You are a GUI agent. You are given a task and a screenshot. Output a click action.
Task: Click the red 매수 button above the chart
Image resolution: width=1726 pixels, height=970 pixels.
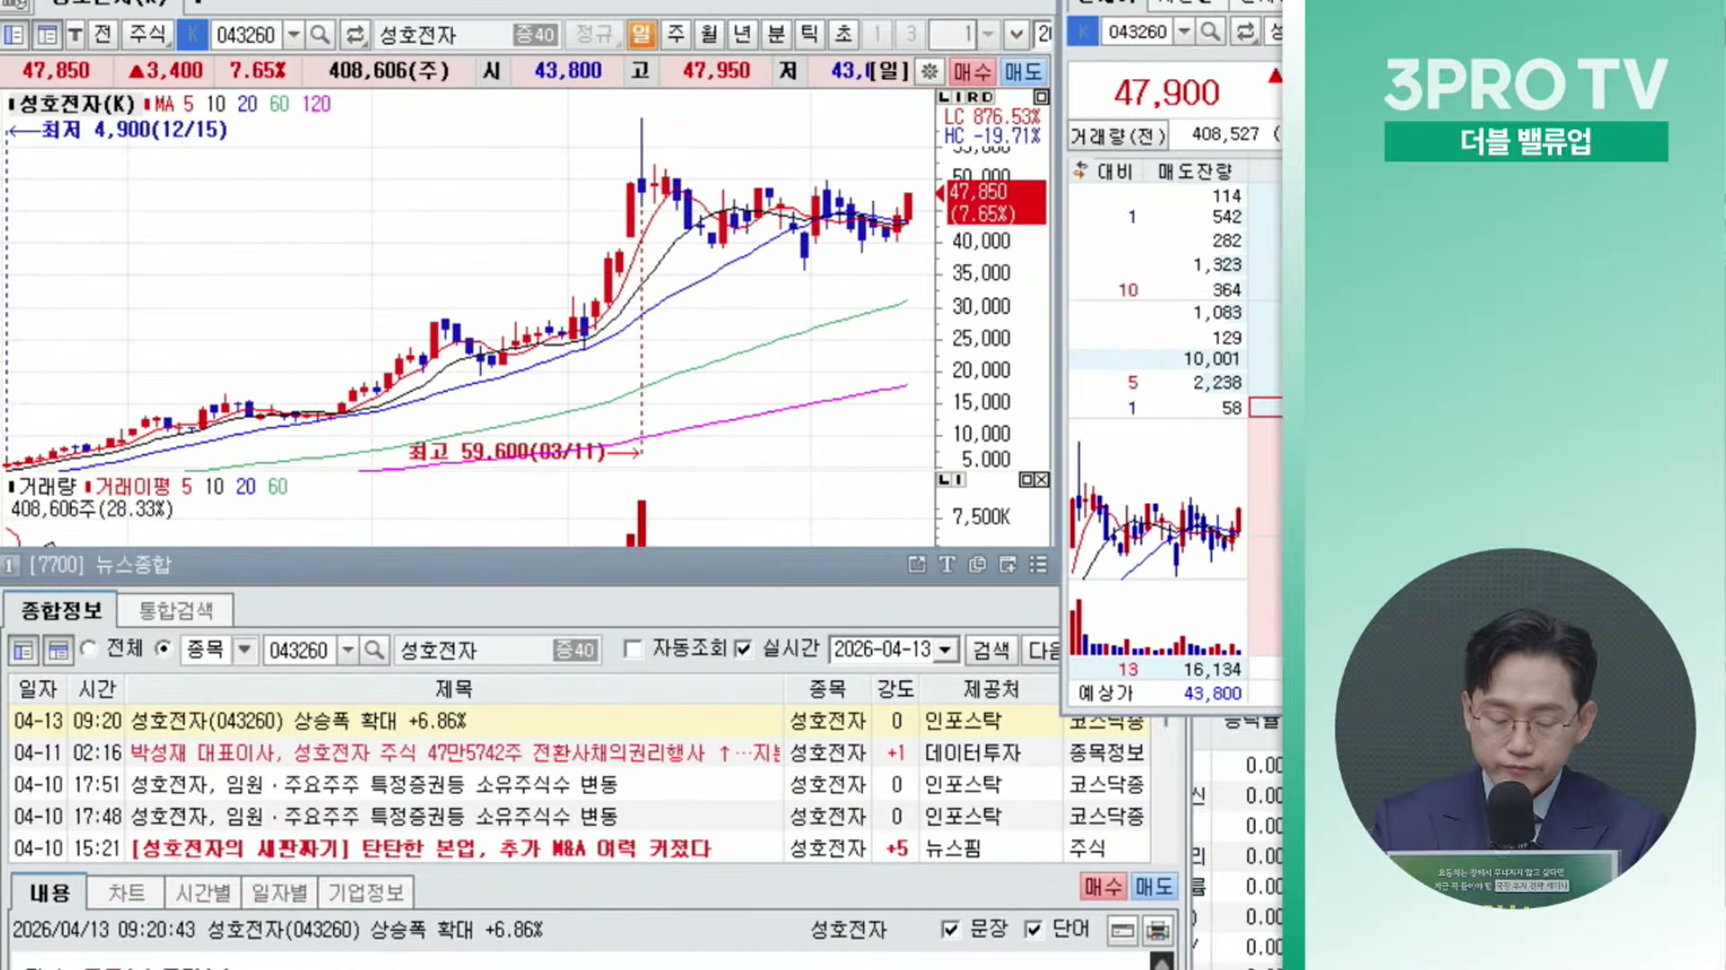[x=972, y=71]
